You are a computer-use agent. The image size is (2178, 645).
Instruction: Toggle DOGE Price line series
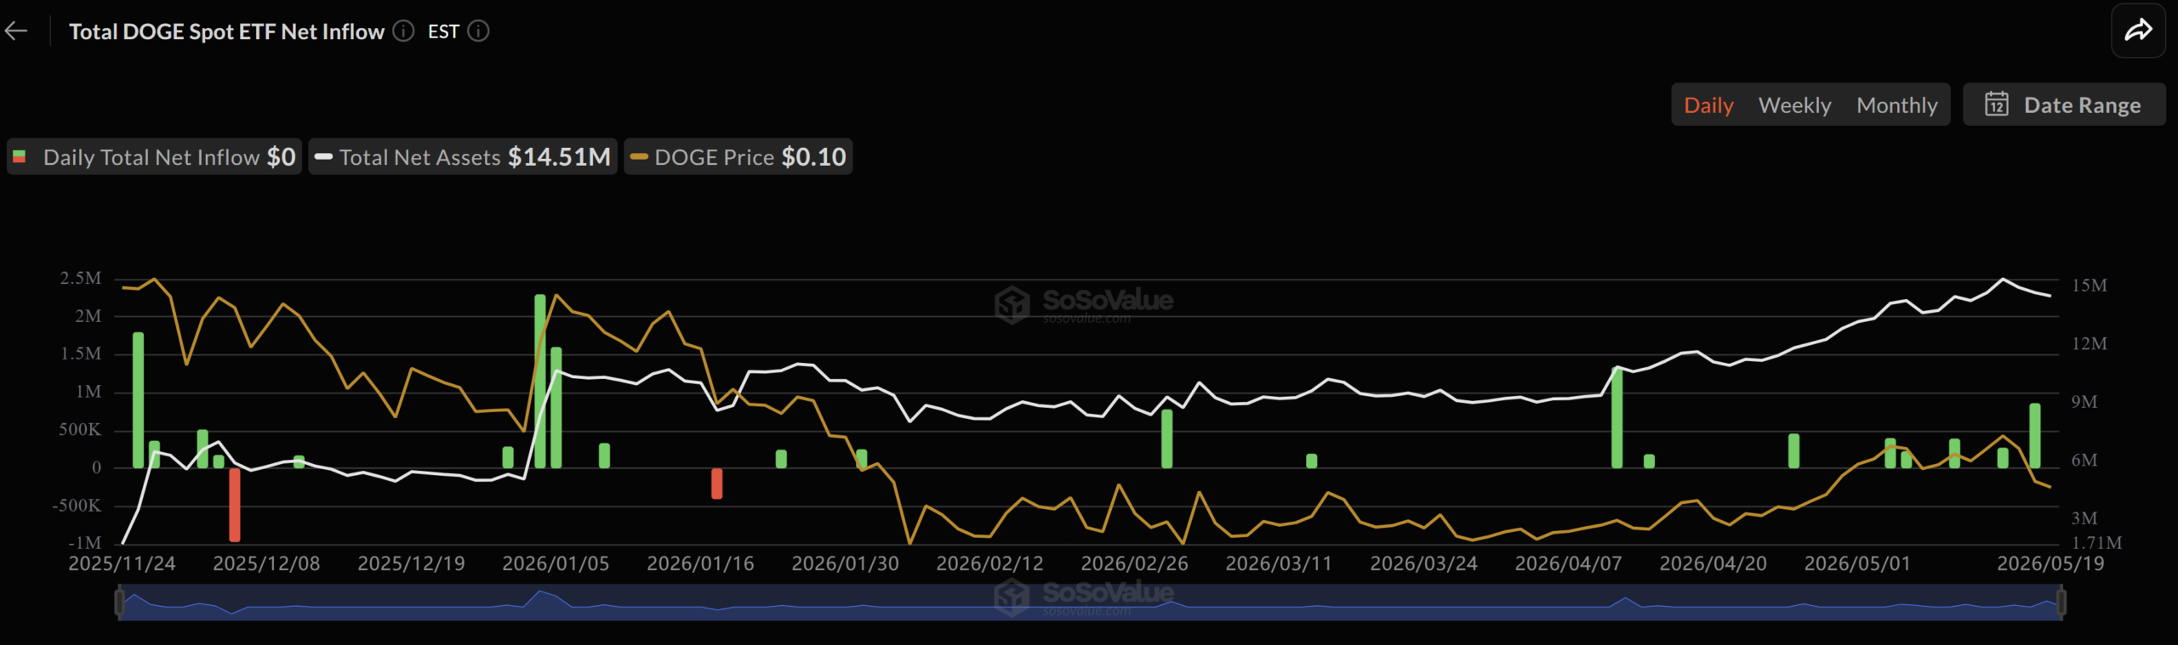point(738,157)
